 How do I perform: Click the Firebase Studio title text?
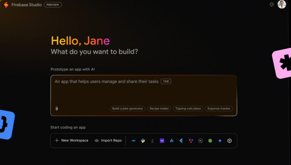[27, 5]
